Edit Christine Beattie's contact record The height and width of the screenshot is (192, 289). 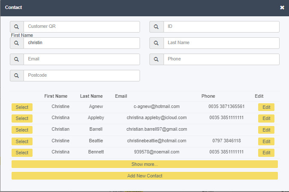pos(266,141)
